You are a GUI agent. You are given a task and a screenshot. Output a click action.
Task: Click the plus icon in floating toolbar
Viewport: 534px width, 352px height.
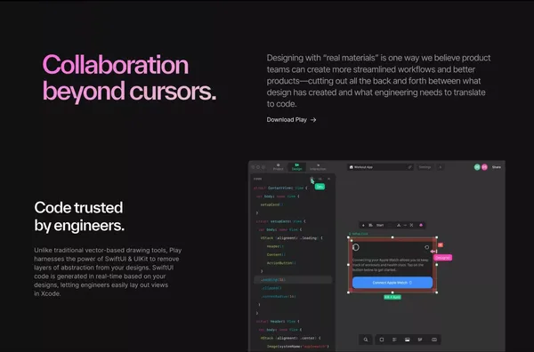tap(363, 225)
